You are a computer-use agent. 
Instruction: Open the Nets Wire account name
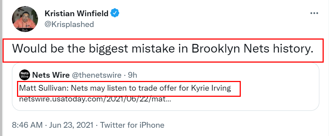click(x=51, y=75)
